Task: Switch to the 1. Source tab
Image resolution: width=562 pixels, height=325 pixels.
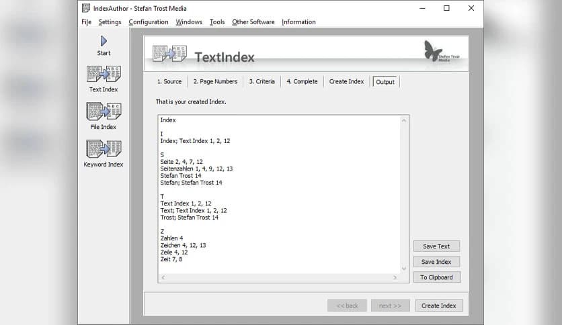Action: tap(169, 82)
